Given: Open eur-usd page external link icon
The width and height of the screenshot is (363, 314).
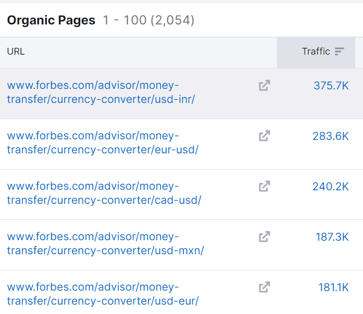Looking at the screenshot, I should click(x=265, y=136).
